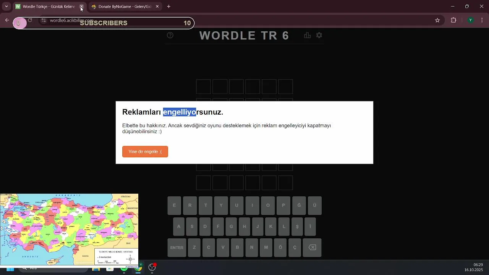Open OBS Studio from the taskbar
The height and width of the screenshot is (275, 489).
(152, 267)
